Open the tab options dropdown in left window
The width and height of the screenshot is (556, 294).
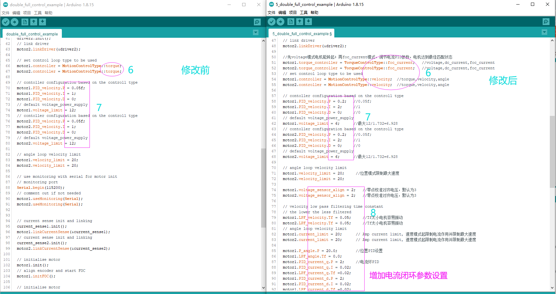256,32
